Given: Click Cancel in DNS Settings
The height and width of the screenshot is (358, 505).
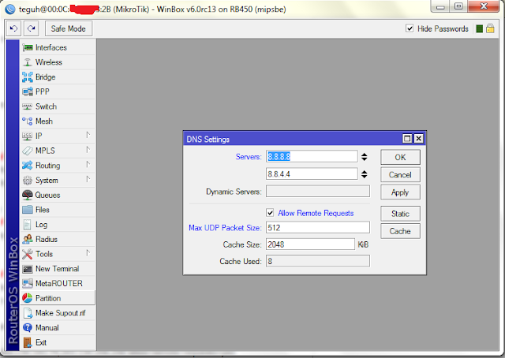Looking at the screenshot, I should tap(400, 175).
